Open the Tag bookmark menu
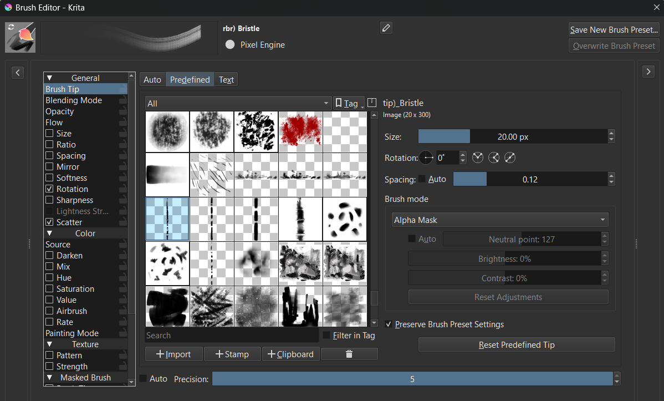This screenshot has width=664, height=401. point(348,103)
